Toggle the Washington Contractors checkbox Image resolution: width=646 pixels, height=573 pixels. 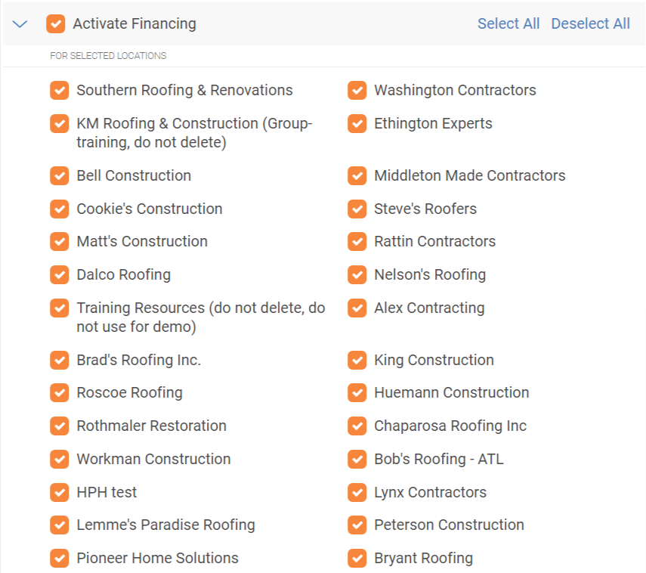pos(357,90)
